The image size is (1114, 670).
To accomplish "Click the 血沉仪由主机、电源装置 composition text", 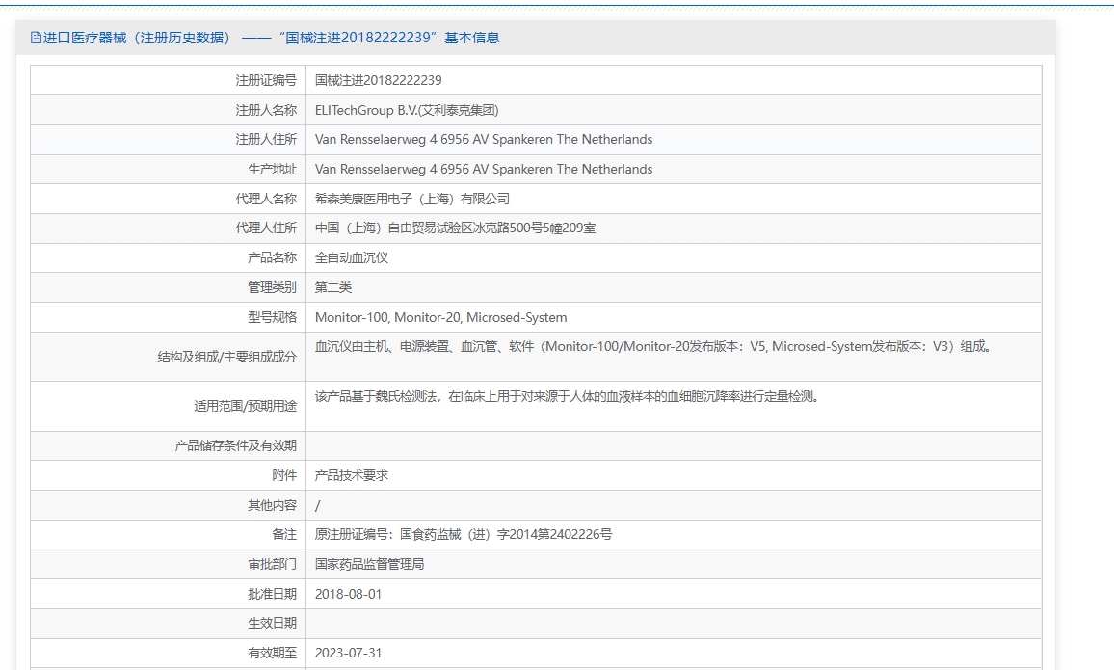I will pos(653,347).
